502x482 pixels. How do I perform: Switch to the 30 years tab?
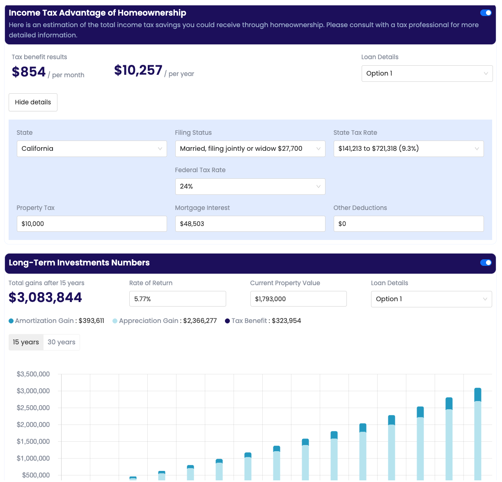[62, 342]
